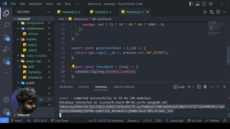Open the Run menu
The image size is (230, 129).
coord(68,4)
